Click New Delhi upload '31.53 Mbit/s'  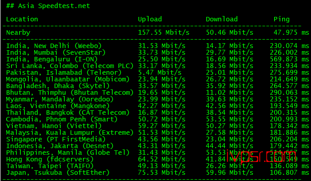(162, 46)
